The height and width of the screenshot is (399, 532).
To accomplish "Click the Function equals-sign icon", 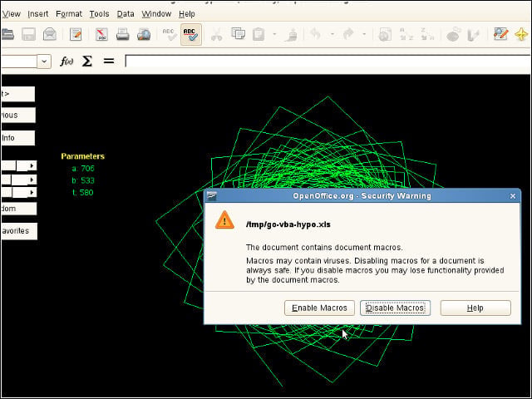I will 109,62.
